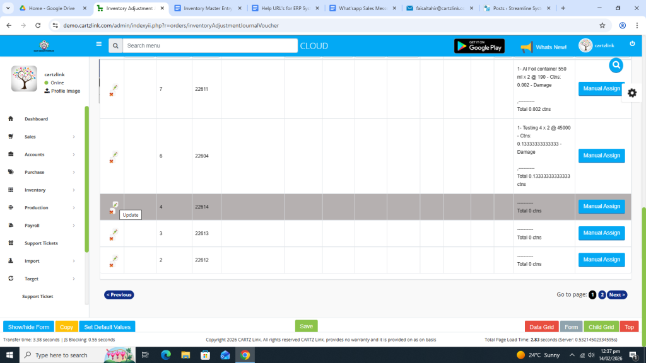This screenshot has width=646, height=363.
Task: Click the green Save button
Action: point(306,326)
